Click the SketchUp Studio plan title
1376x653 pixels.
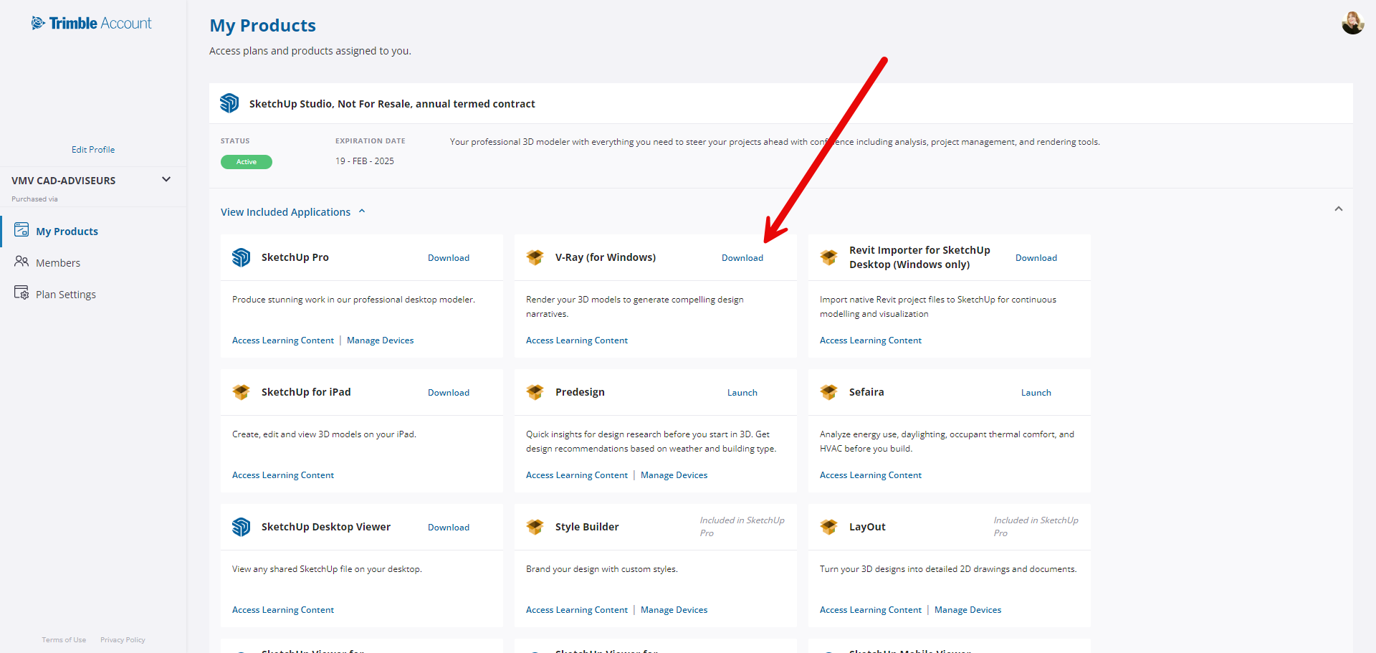point(392,104)
